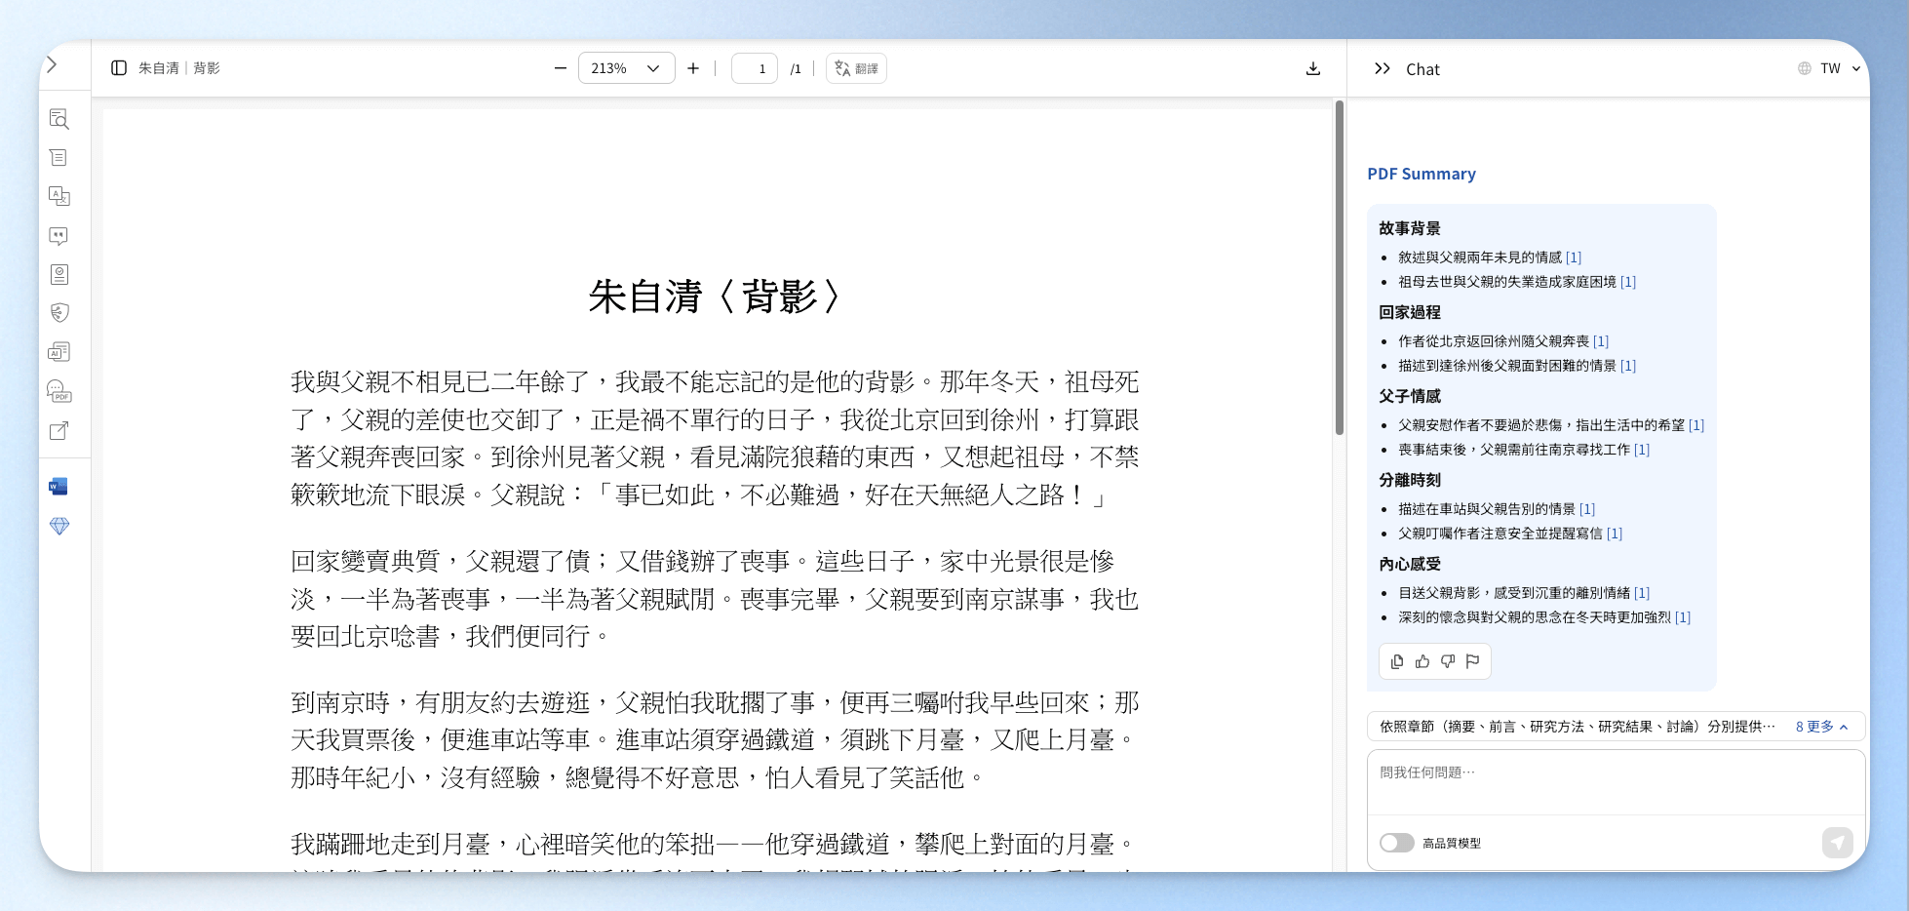Flag the PDF summary response
1909x911 pixels.
click(1473, 661)
